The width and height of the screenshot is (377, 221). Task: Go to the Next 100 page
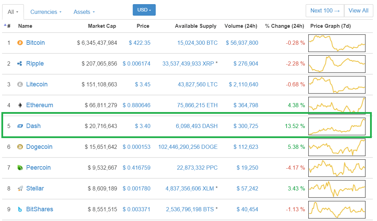click(x=325, y=10)
